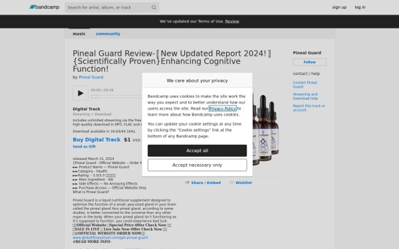Open Privacy Policy link in the dialog
The height and width of the screenshot is (249, 399).
(222, 108)
